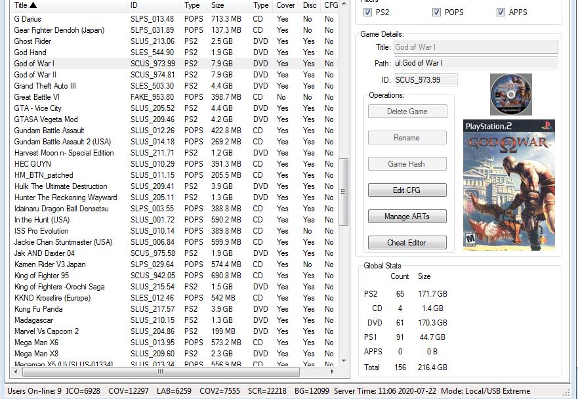
Task: Click the God of War disc art thumbnail
Action: pyautogui.click(x=510, y=94)
